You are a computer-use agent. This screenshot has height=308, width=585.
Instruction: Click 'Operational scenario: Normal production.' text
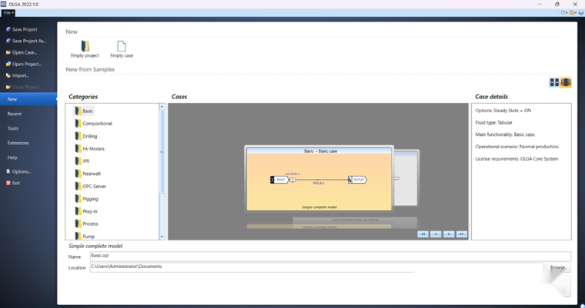pyautogui.click(x=517, y=147)
